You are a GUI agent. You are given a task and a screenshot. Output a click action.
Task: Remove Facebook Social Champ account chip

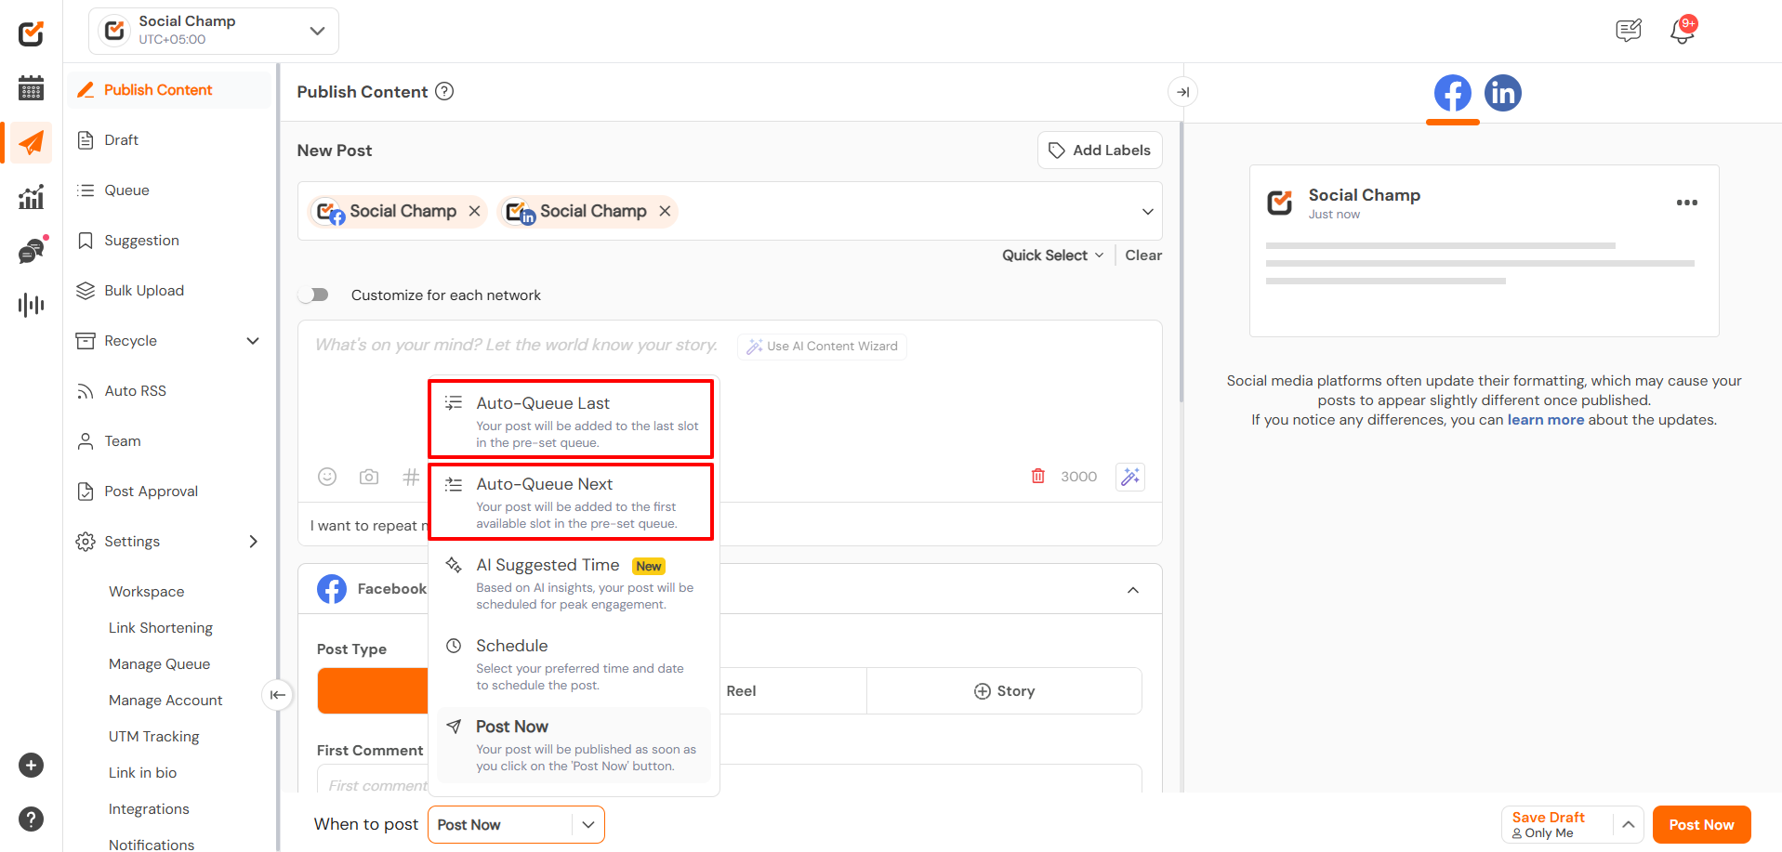(x=475, y=211)
